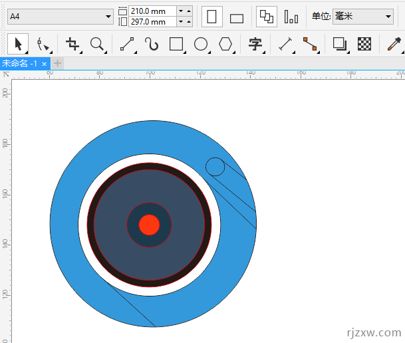Screen dimensions: 405x343
Task: Select the Shape edit tool
Action: click(44, 45)
